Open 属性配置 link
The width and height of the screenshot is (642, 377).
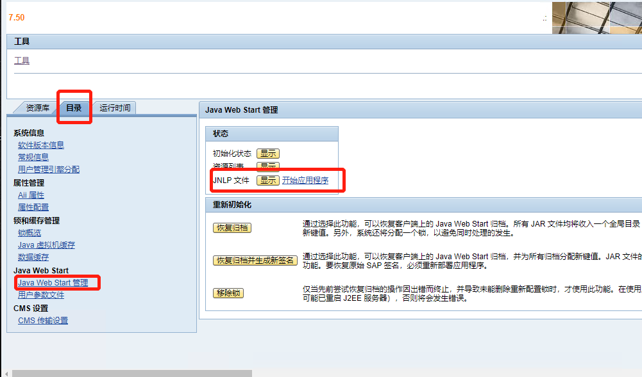click(x=33, y=207)
